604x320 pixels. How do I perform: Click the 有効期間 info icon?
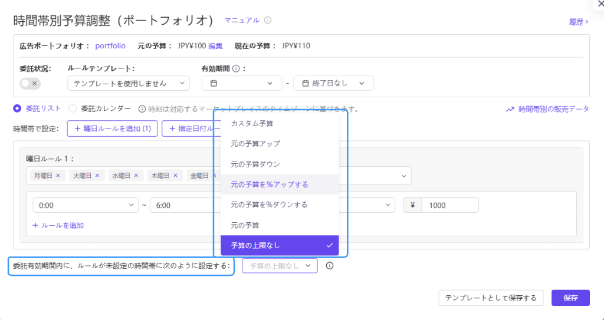pos(236,69)
